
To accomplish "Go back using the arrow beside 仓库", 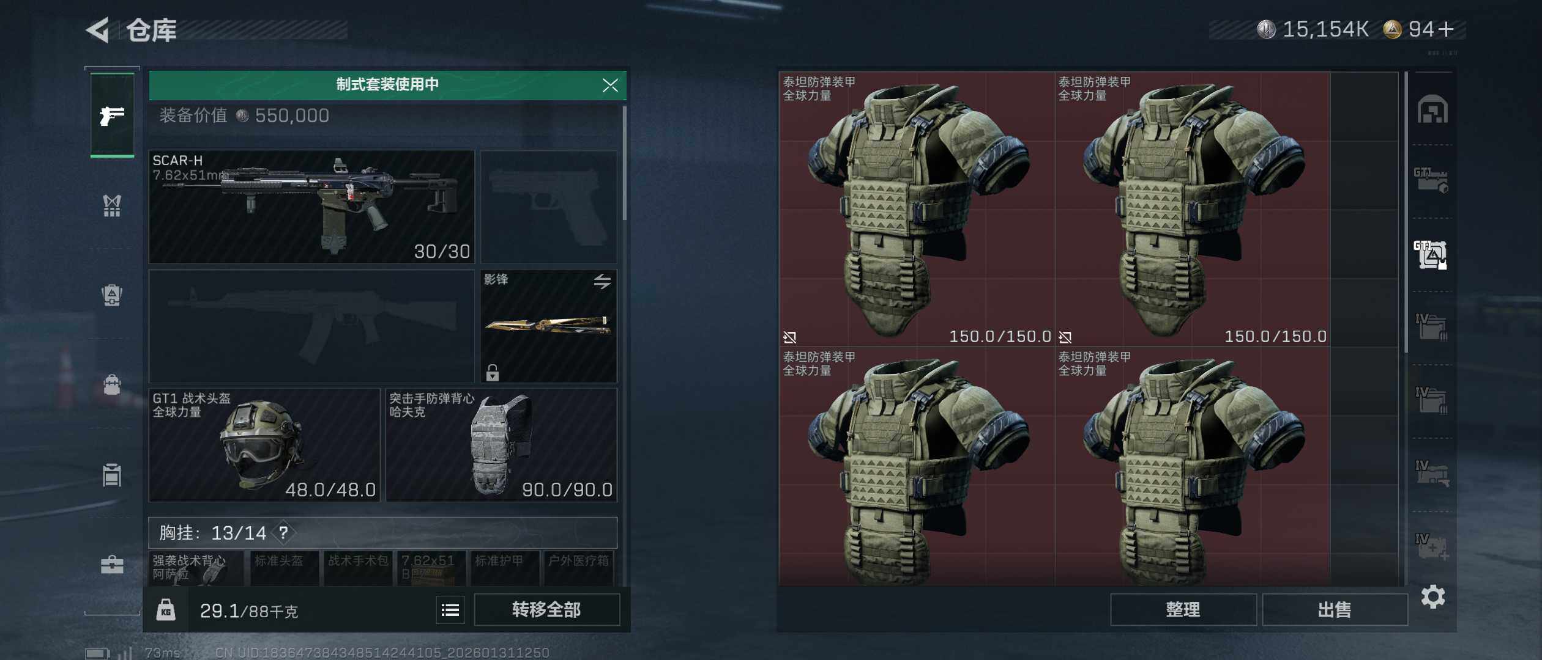I will 98,29.
